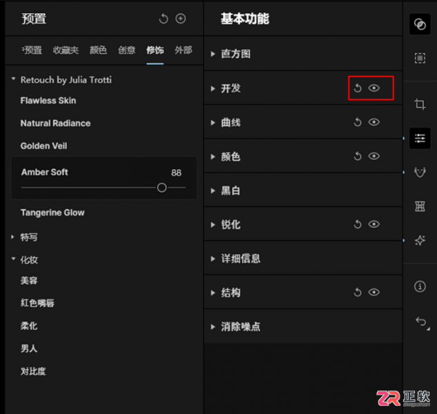Apply the 柔化 preset
Viewport: 437px width, 414px height.
[29, 326]
